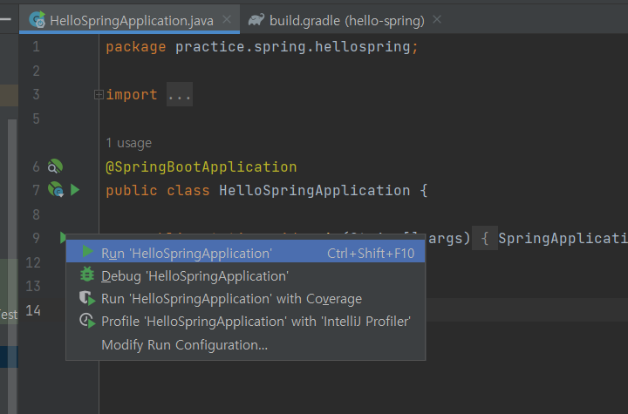The width and height of the screenshot is (628, 414).
Task: Click the class file icon on HelloSpringApplication.java tab
Action: click(x=38, y=19)
